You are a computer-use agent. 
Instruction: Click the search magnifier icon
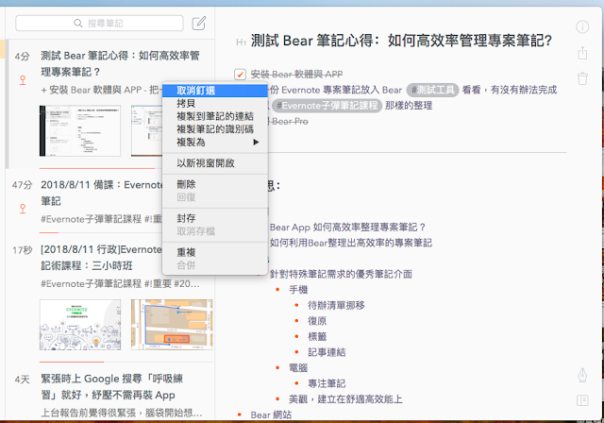[x=77, y=23]
